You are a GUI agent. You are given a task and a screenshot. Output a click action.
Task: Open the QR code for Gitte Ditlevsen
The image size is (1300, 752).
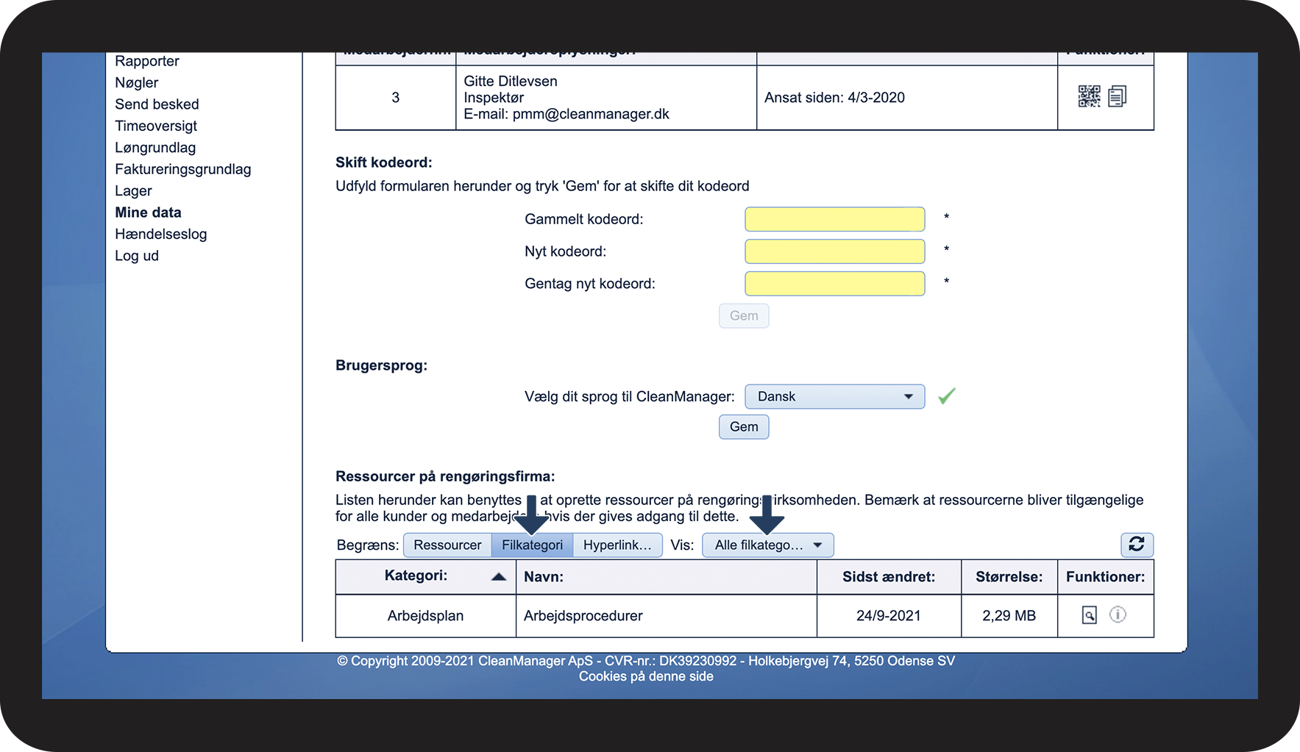coord(1089,96)
